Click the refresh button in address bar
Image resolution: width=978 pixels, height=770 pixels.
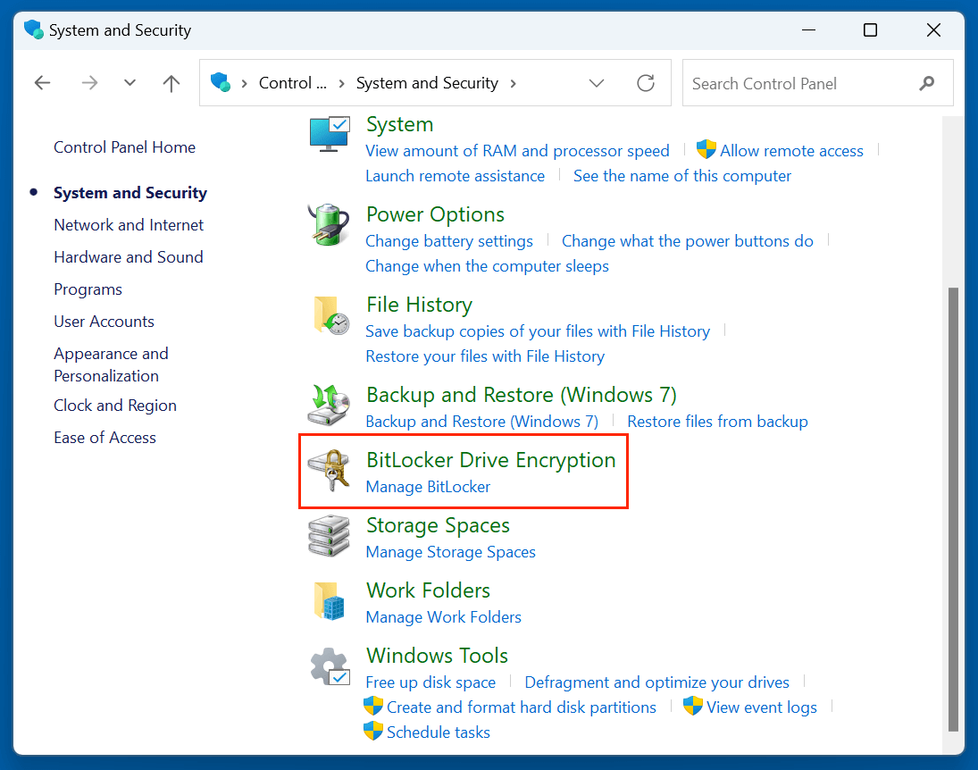[x=646, y=83]
